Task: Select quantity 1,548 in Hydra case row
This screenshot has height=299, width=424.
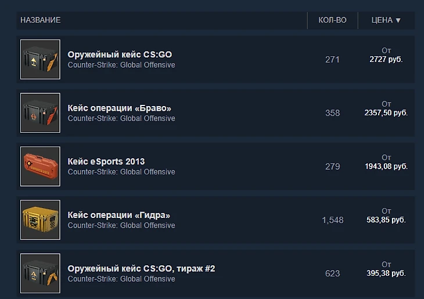Action: [333, 220]
